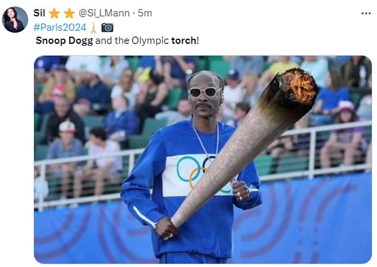
Task: Open the #Paris2024 hashtag
Action: tap(60, 27)
